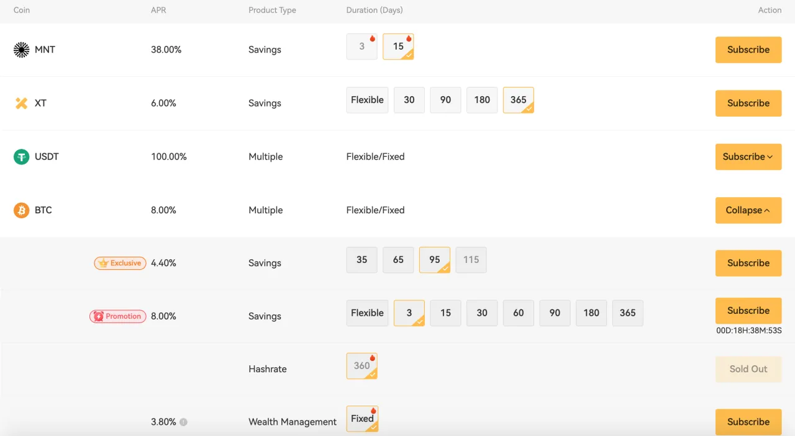Select 360-day Hashrate duration
795x436 pixels.
tap(362, 366)
